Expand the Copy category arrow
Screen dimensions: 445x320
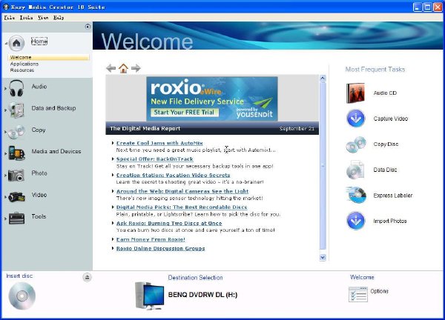(x=5, y=132)
